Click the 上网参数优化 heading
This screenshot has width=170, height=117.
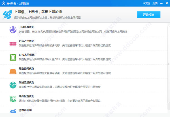pos(27,27)
